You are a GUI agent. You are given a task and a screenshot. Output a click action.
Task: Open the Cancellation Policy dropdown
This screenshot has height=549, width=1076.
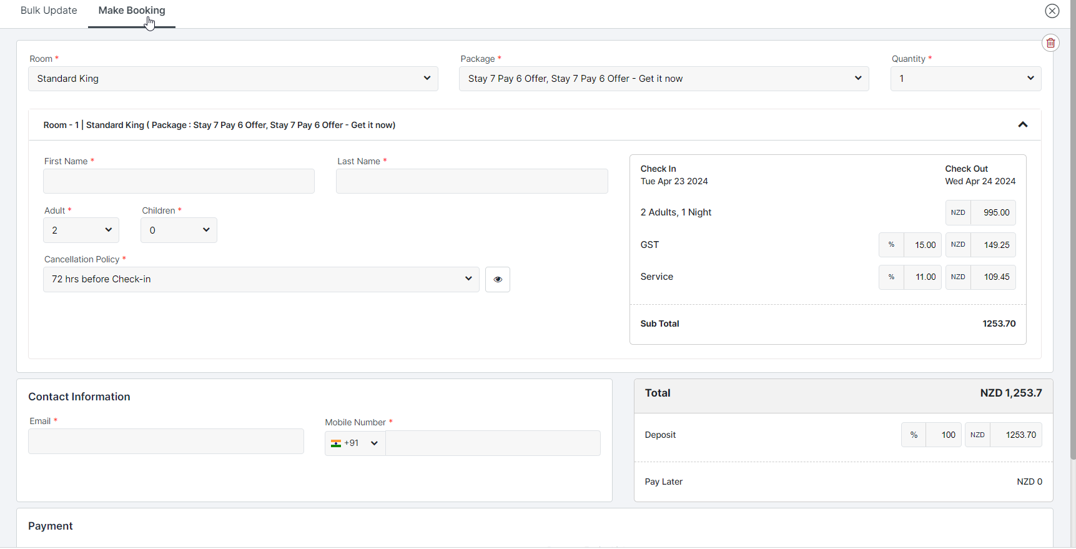pyautogui.click(x=260, y=280)
